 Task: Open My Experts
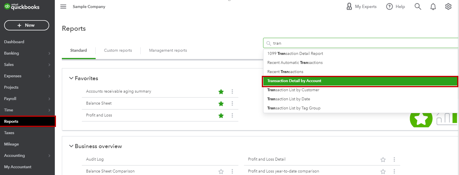click(x=362, y=6)
